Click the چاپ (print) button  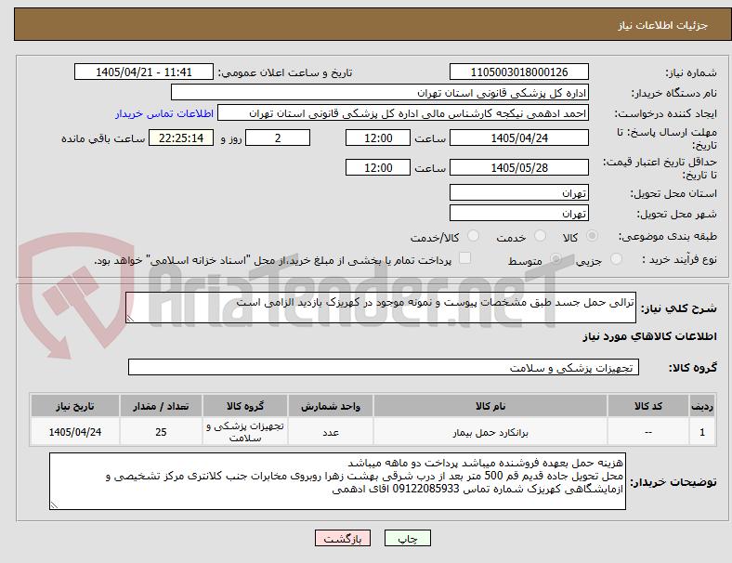pyautogui.click(x=407, y=538)
